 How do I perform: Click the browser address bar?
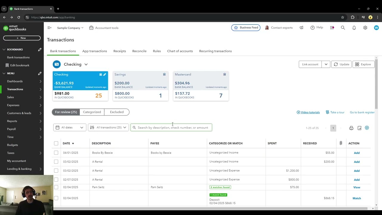182,17
